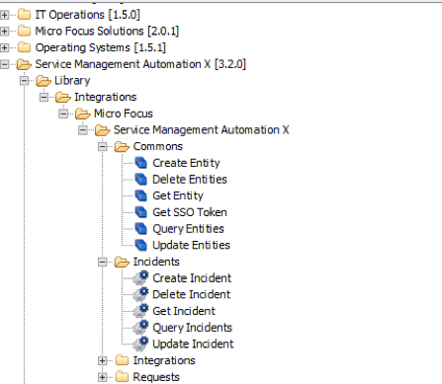Screen dimensions: 442x384
Task: Select the Delete Entities label
Action: pyautogui.click(x=190, y=180)
